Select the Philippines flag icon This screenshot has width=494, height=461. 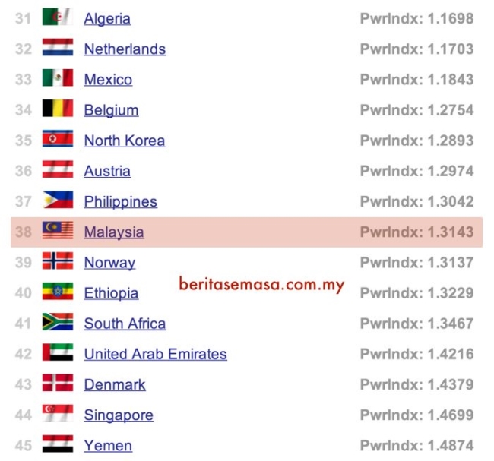coord(58,200)
